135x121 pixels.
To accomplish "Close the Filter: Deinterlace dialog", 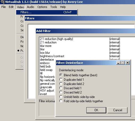I will pyautogui.click(x=128, y=63).
